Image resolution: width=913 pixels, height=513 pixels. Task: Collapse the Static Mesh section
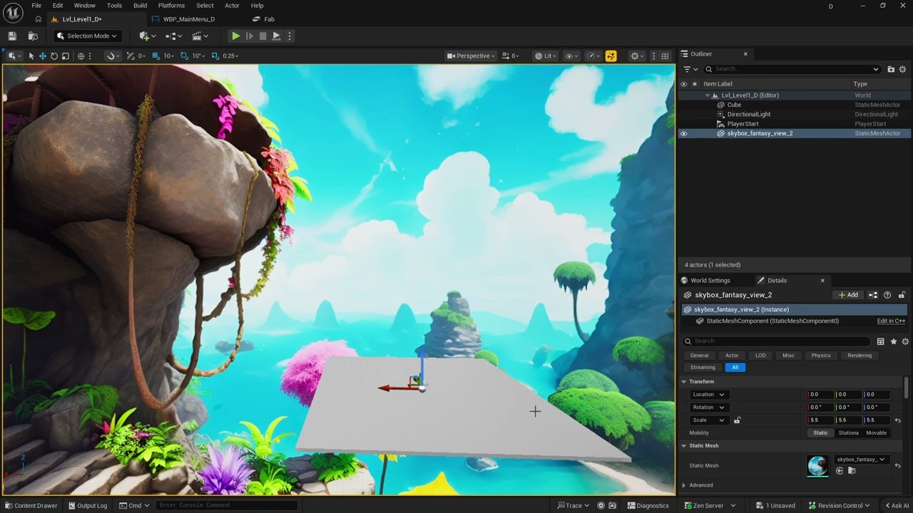click(x=684, y=446)
